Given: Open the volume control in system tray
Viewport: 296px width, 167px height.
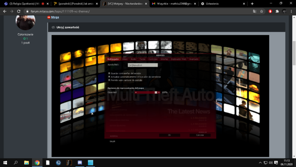Looking at the screenshot, I should coord(271,163).
